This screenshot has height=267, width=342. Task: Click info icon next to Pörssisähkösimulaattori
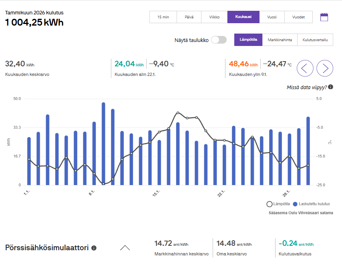(94, 248)
